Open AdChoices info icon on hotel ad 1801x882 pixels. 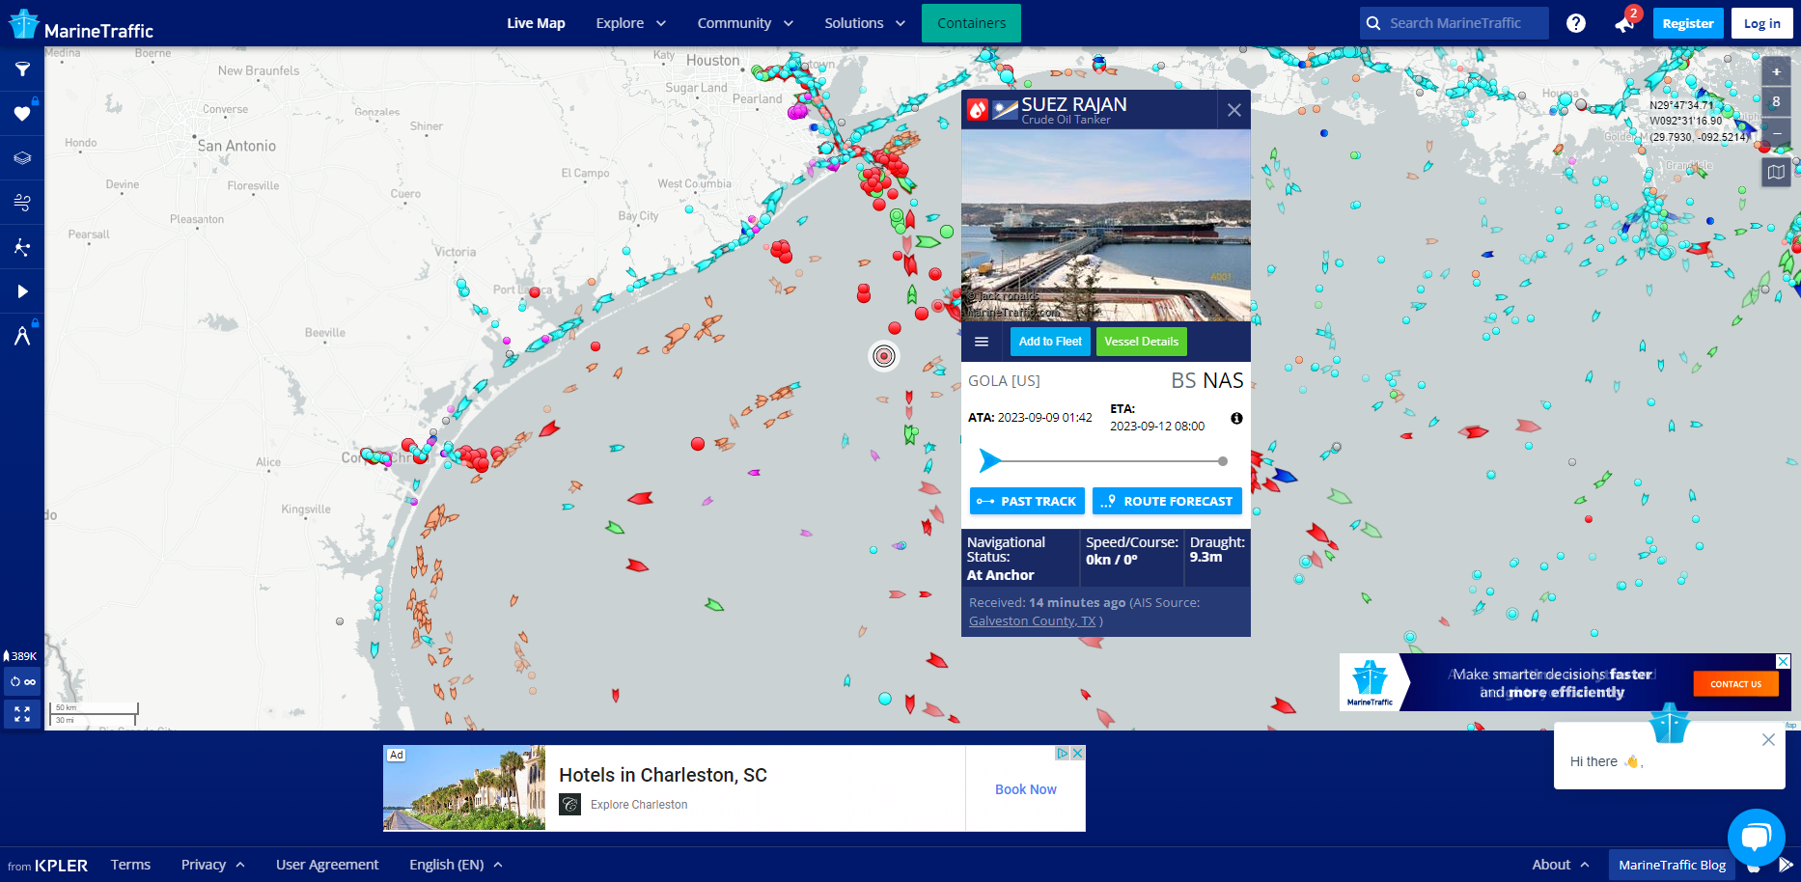(x=1063, y=753)
